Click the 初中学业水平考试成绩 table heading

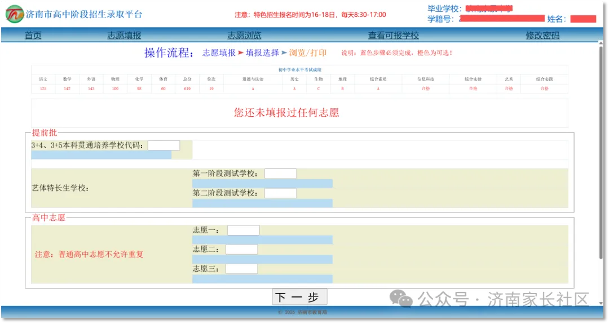[299, 70]
